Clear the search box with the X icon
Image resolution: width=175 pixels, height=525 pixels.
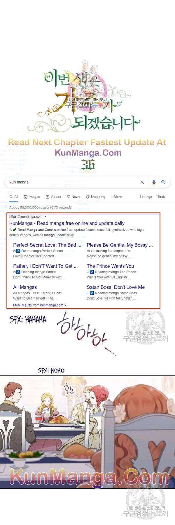click(x=142, y=182)
